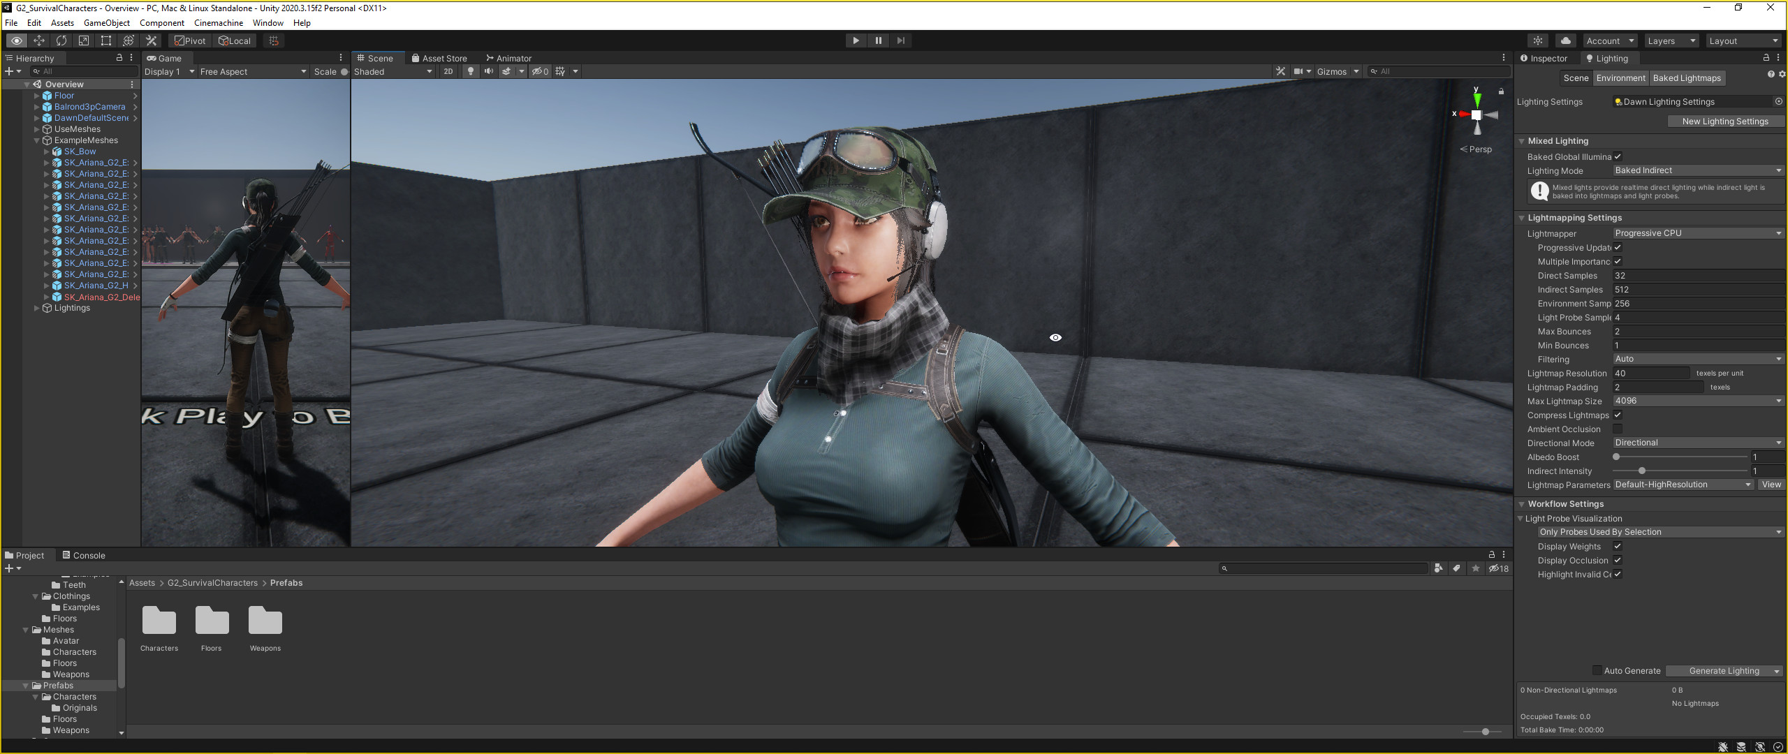Toggle Compress Lightmaps checkbox
Screen dimensions: 1788x754
pyautogui.click(x=1618, y=415)
